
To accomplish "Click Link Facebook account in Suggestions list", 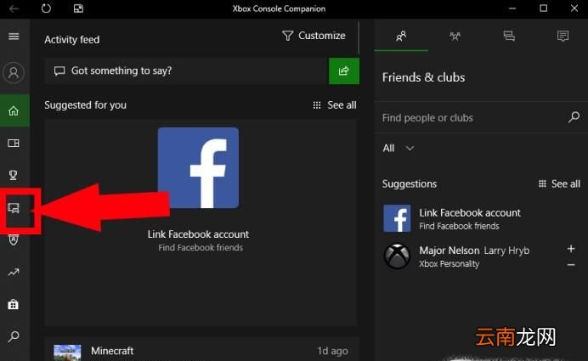I will [470, 213].
